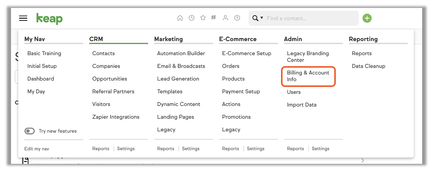The image size is (431, 169).
Task: Toggle Try new features switch
Action: tap(30, 131)
